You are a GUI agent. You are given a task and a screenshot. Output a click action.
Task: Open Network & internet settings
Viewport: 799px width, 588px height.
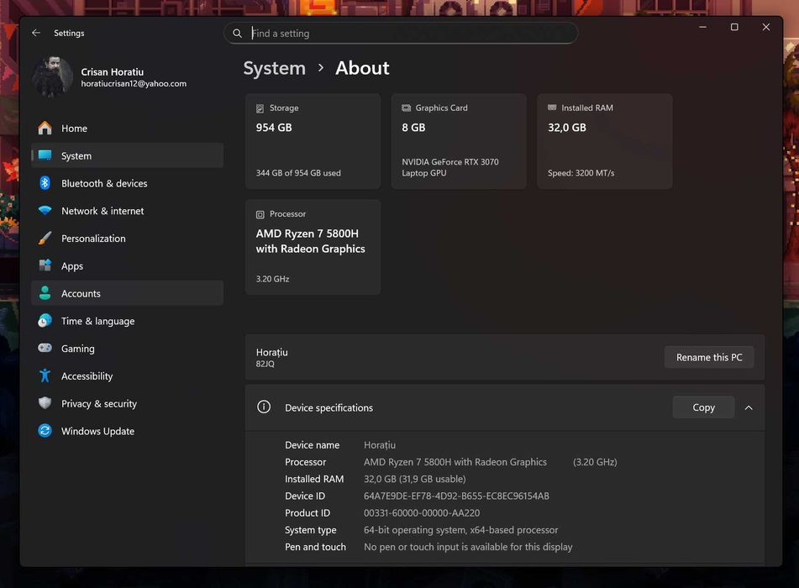128,211
